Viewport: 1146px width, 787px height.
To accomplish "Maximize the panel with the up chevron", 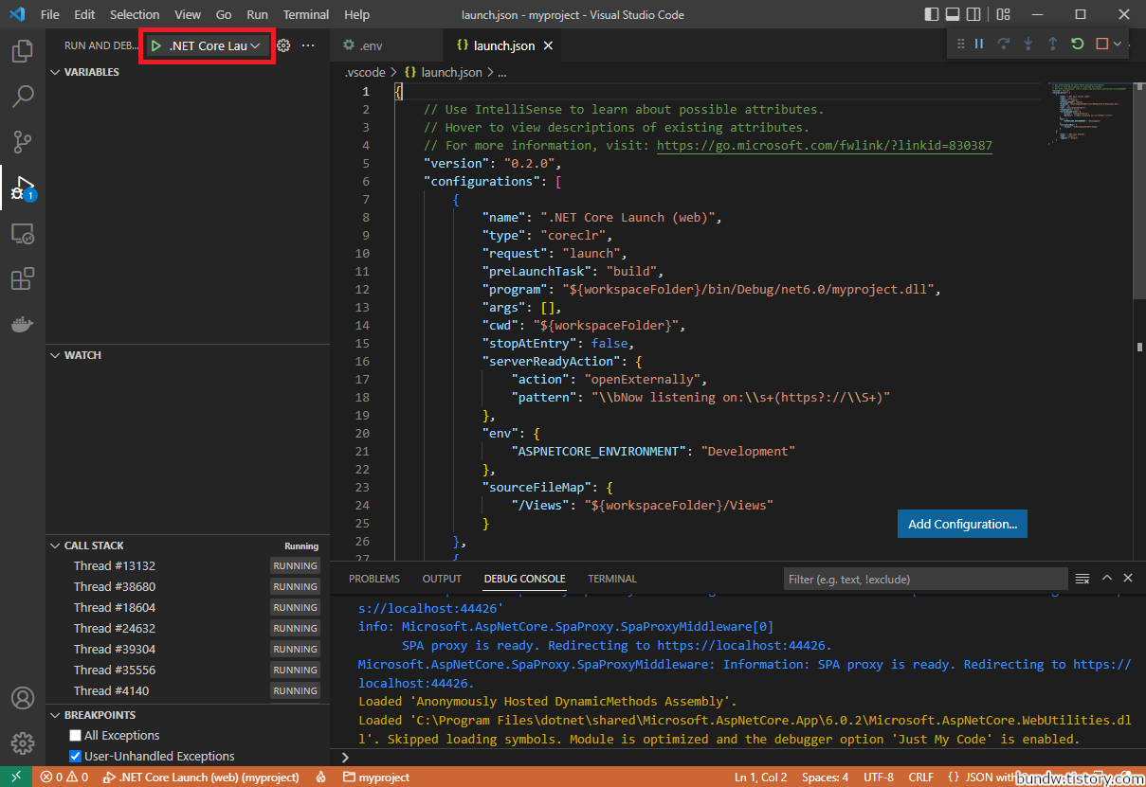I will click(1106, 578).
